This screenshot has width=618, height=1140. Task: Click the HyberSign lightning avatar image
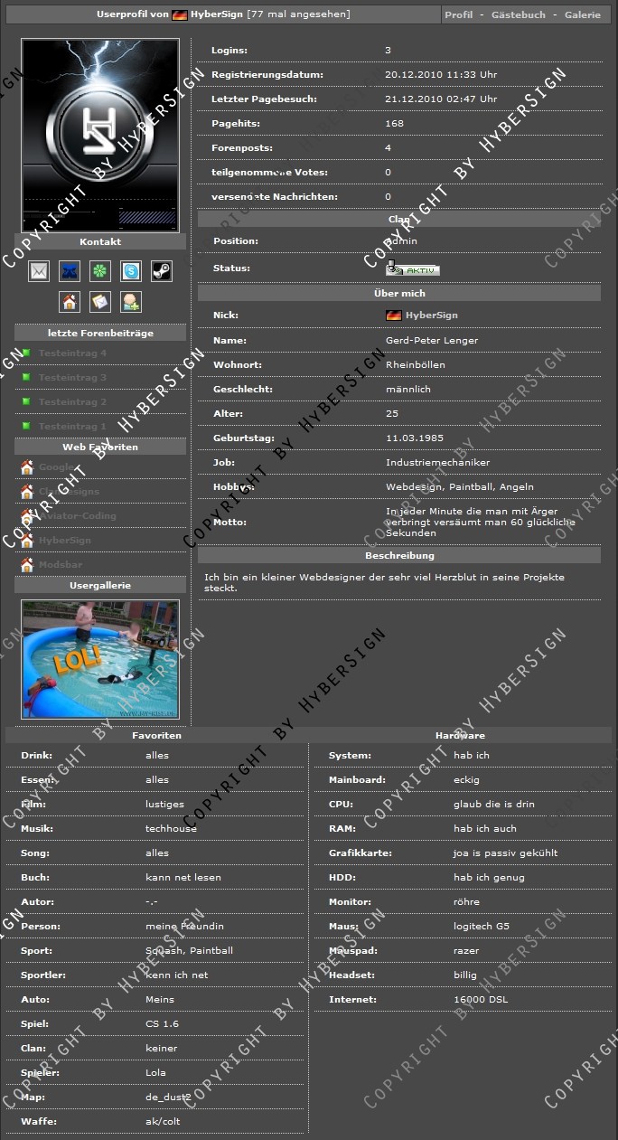coord(100,136)
